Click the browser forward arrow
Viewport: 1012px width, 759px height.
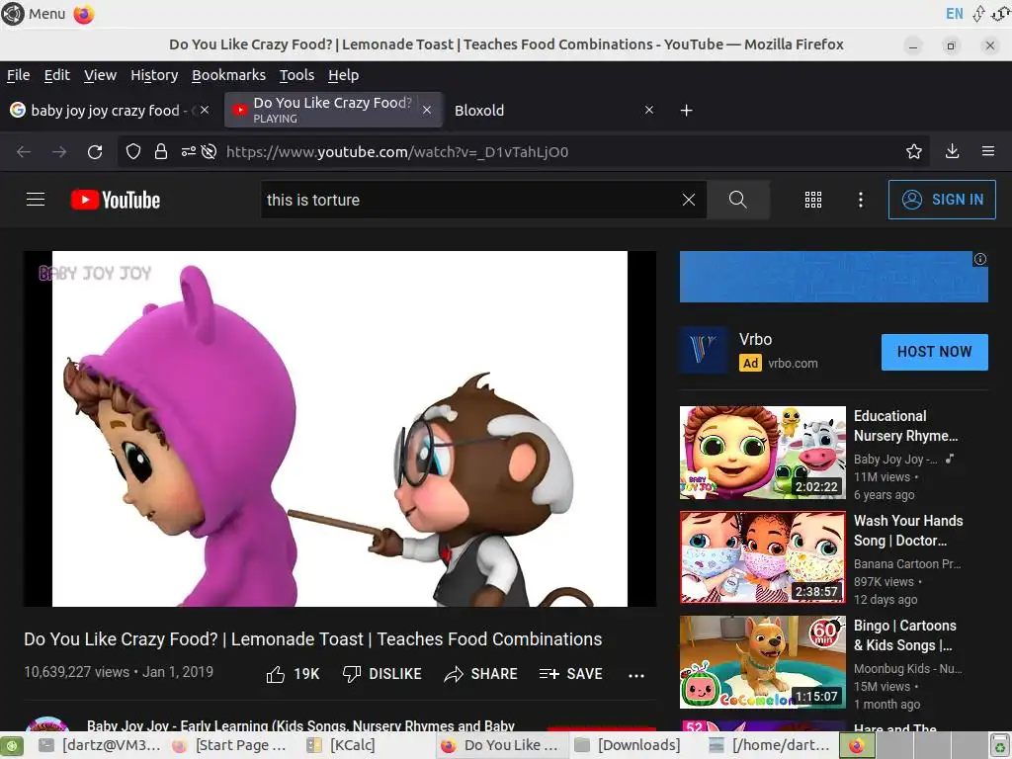pos(59,151)
